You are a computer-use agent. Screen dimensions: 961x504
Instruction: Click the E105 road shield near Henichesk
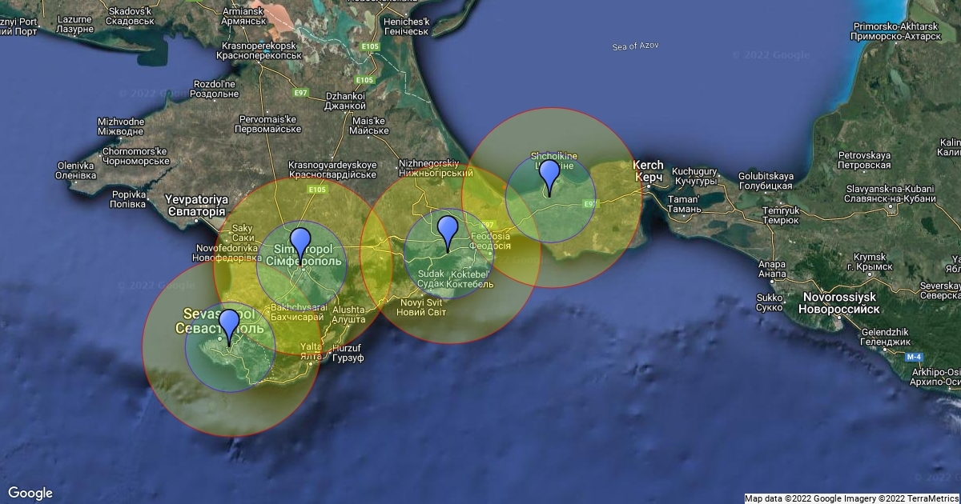pyautogui.click(x=370, y=48)
